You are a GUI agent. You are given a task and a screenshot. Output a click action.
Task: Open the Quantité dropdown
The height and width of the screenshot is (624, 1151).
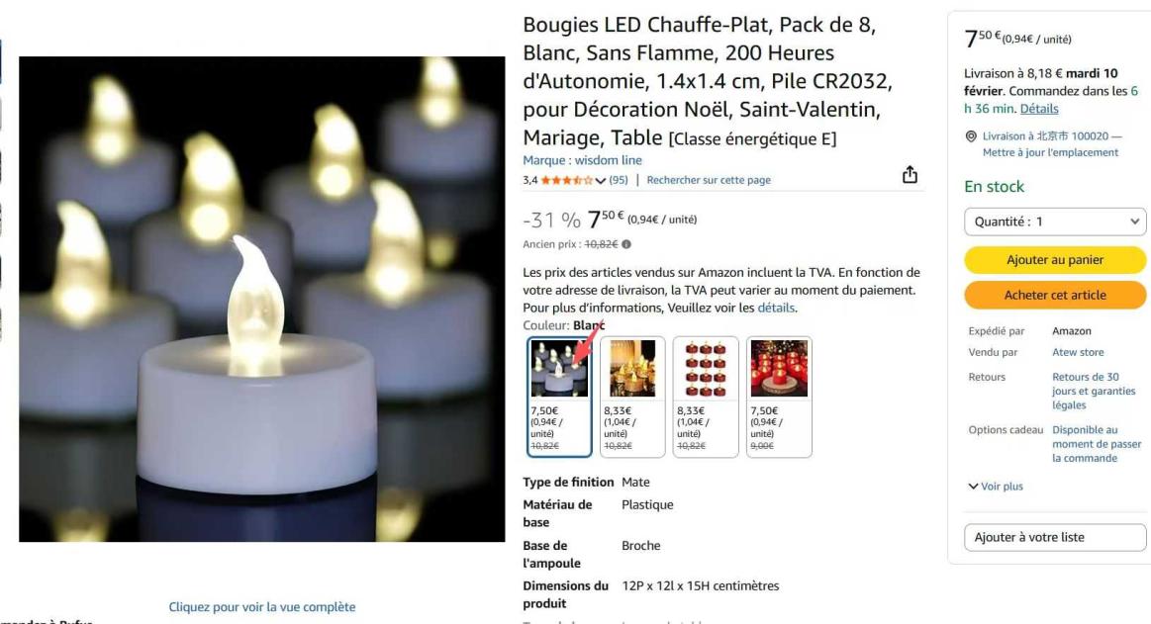click(x=1055, y=222)
